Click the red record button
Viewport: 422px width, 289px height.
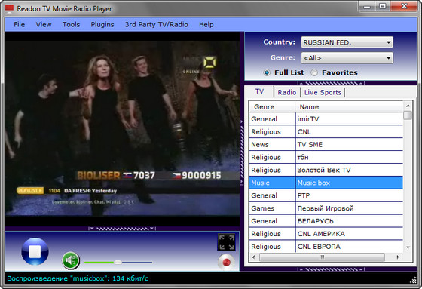click(x=226, y=262)
